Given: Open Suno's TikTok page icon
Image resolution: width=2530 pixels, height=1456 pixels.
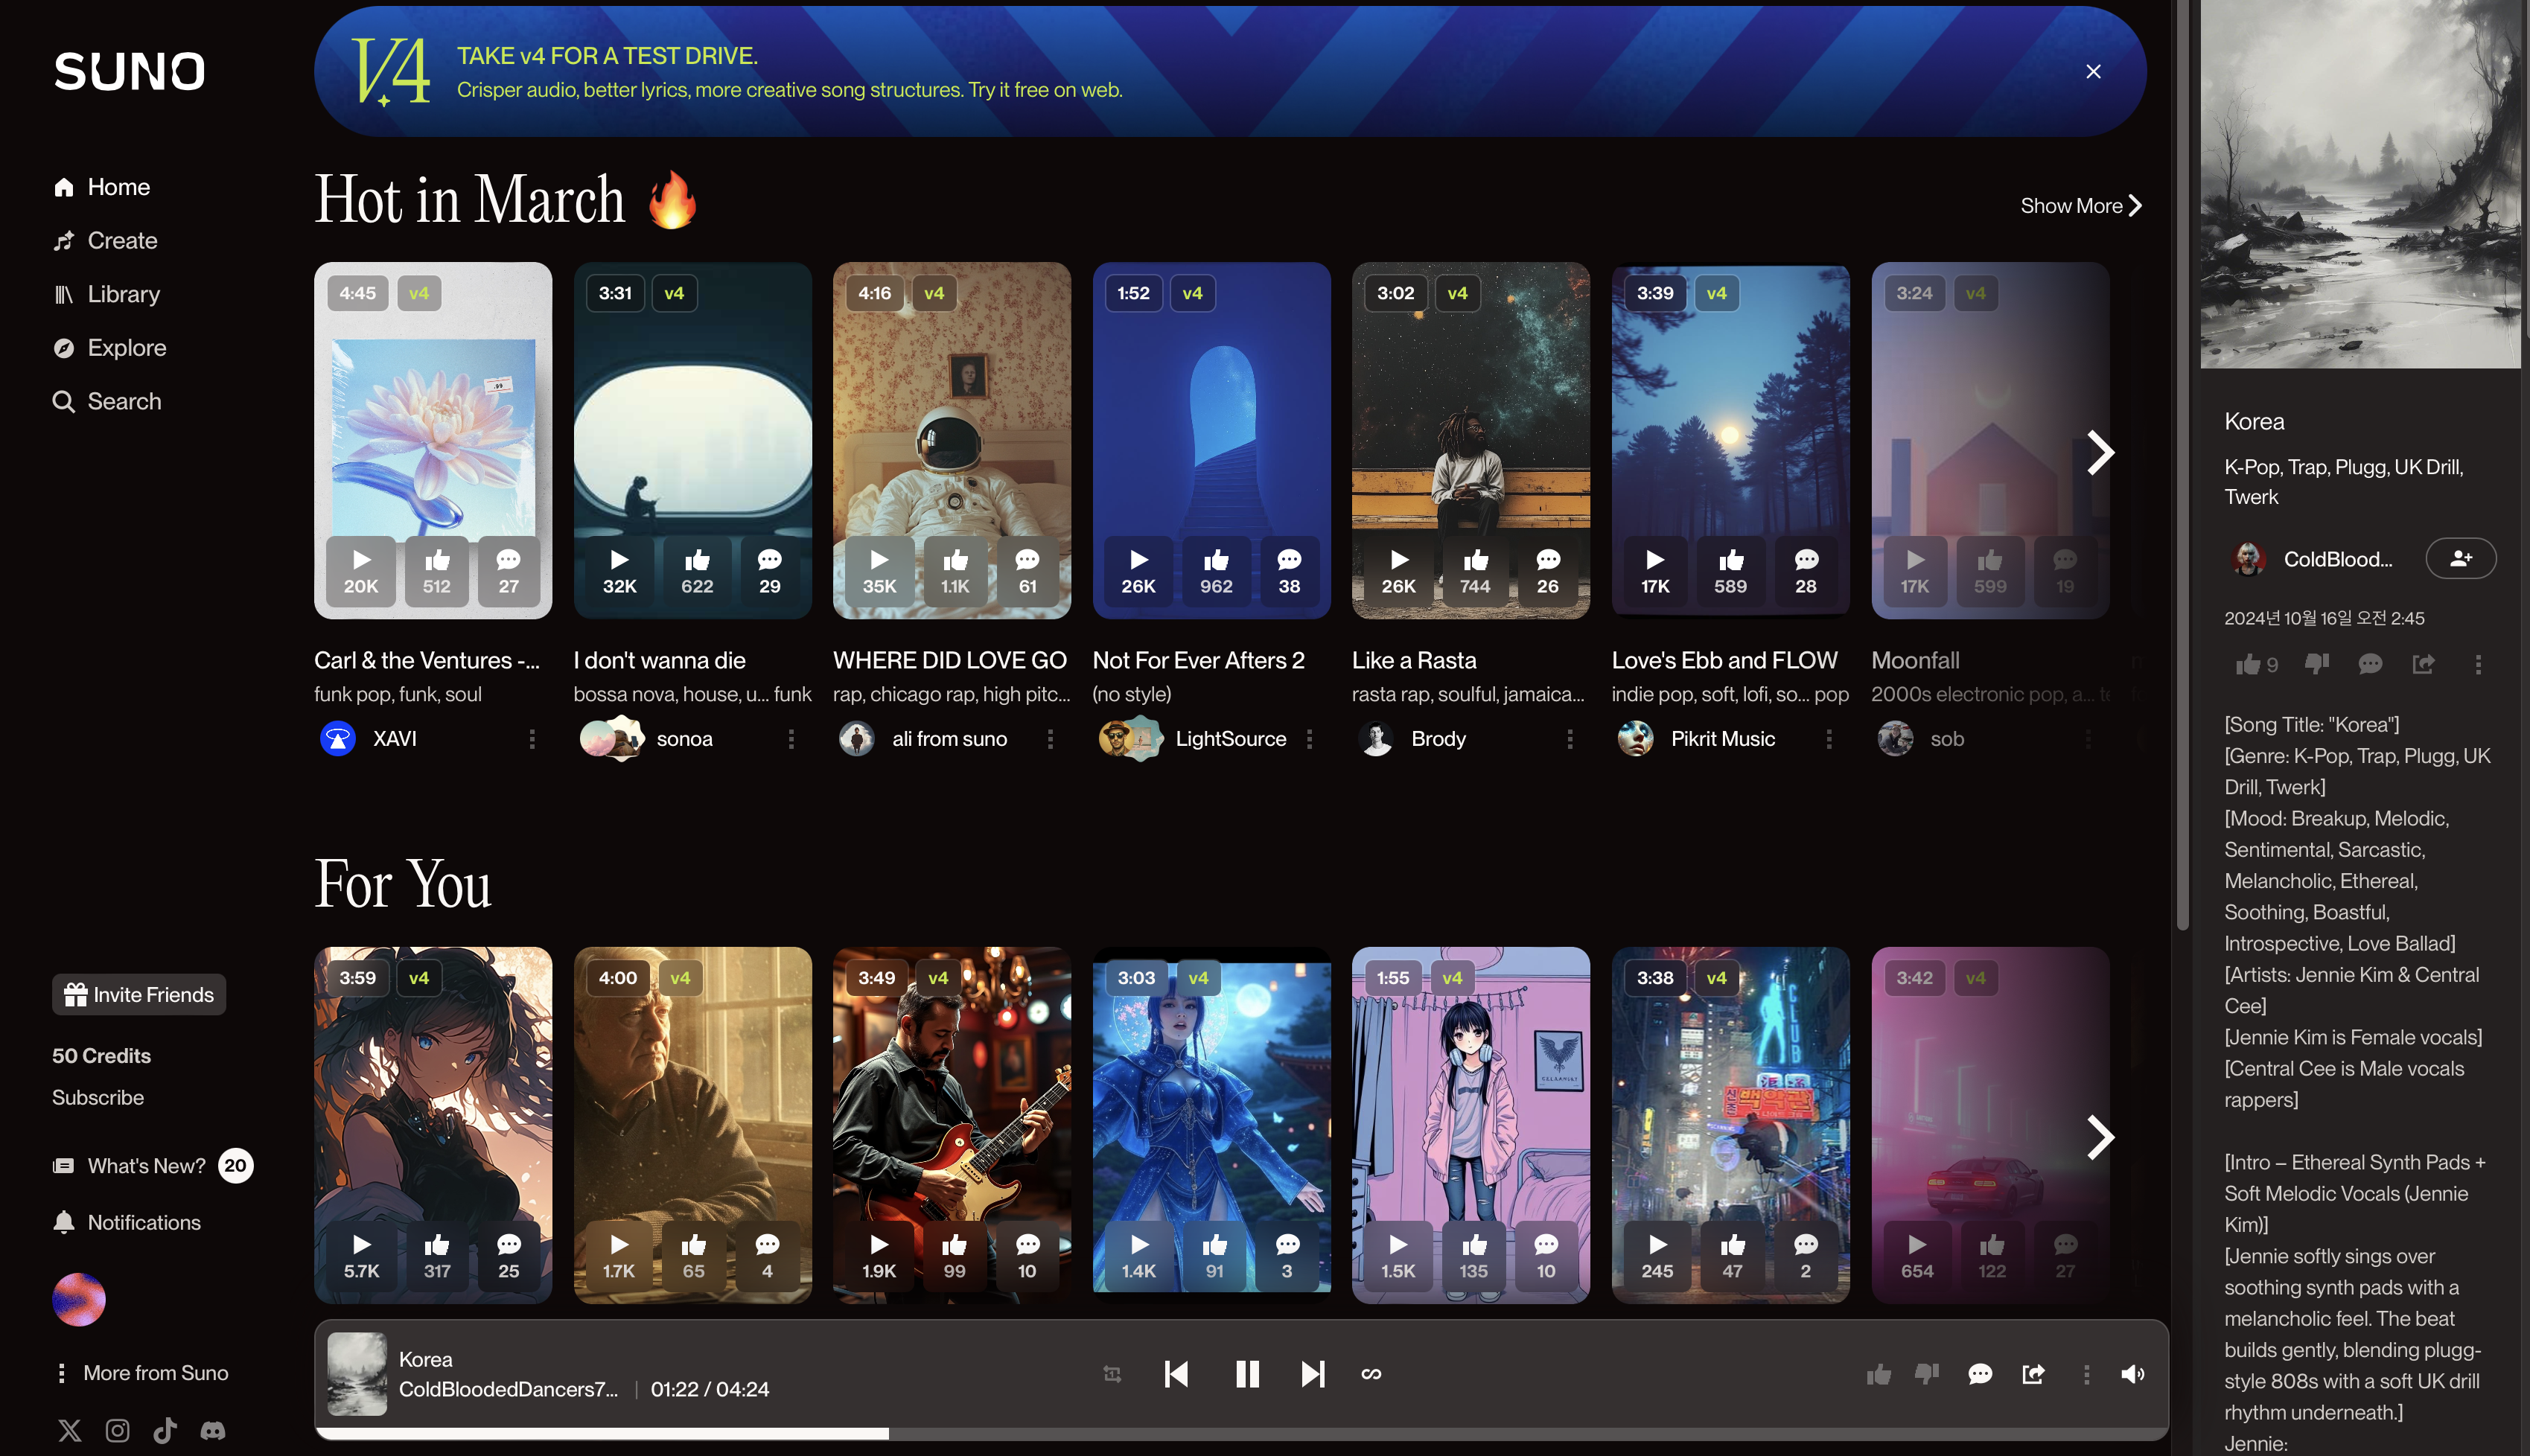Looking at the screenshot, I should pyautogui.click(x=165, y=1430).
